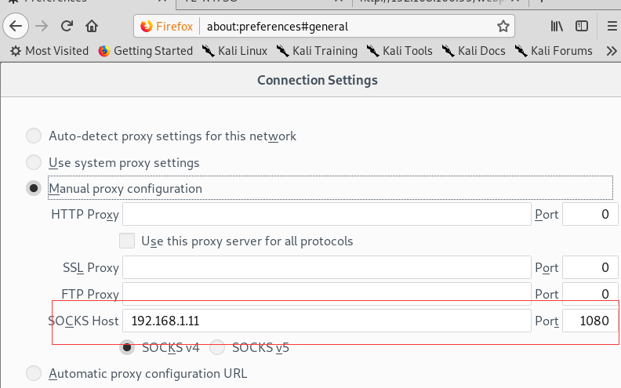This screenshot has height=388, width=621.
Task: Select the SOCKS v5 radio button
Action: click(x=217, y=347)
